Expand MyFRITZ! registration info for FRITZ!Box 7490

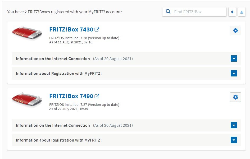click(234, 140)
